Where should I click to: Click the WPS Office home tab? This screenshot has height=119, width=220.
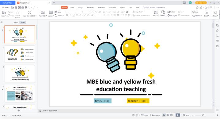tap(8, 3)
